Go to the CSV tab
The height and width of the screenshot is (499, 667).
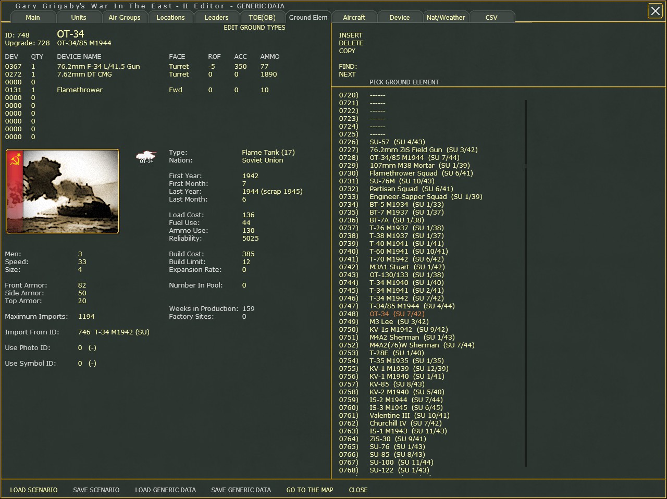pyautogui.click(x=491, y=17)
